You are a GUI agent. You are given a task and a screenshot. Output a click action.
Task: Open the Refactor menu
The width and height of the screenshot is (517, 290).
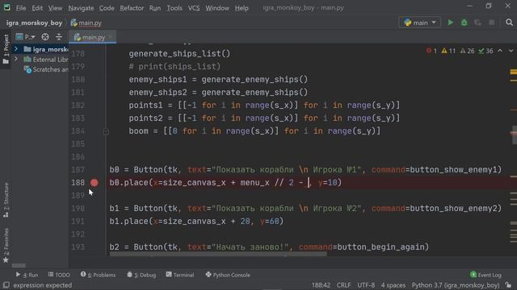(132, 8)
